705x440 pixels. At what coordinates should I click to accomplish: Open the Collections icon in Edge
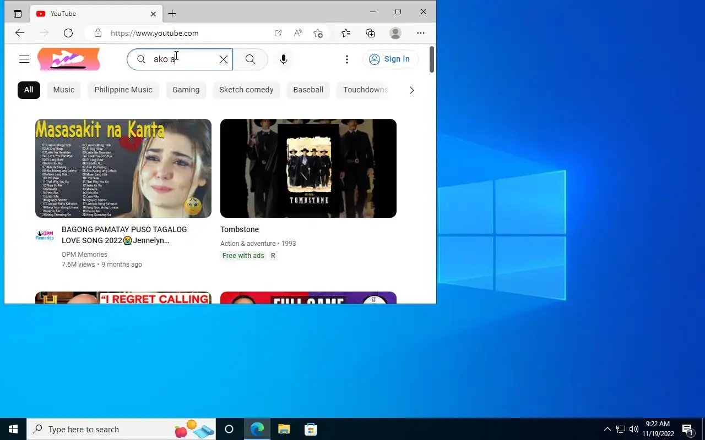[x=371, y=33]
